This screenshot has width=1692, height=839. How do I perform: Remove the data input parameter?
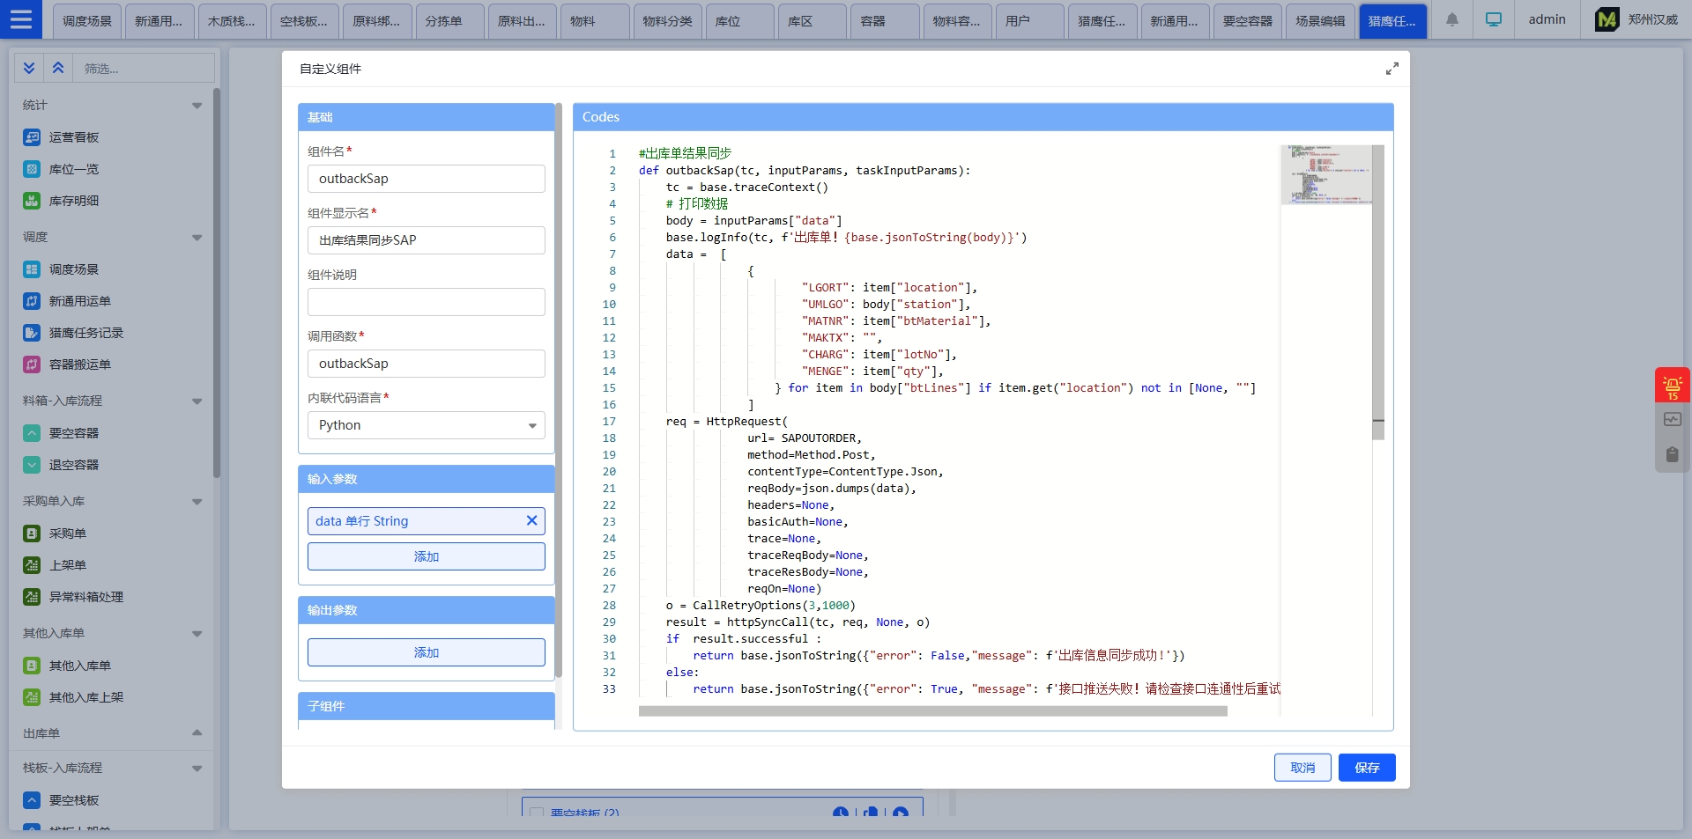[x=531, y=520]
